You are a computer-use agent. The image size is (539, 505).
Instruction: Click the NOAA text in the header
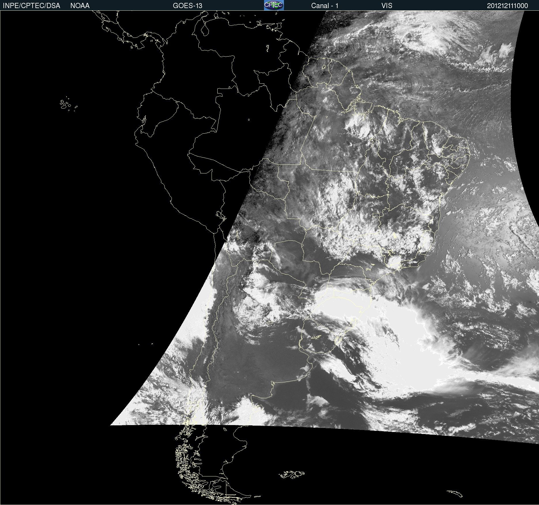pyautogui.click(x=80, y=6)
